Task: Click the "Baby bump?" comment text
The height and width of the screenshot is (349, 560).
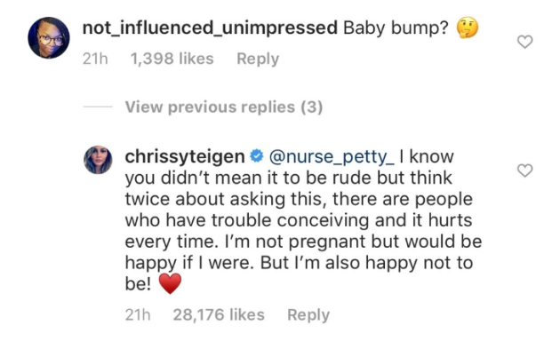Action: [396, 28]
